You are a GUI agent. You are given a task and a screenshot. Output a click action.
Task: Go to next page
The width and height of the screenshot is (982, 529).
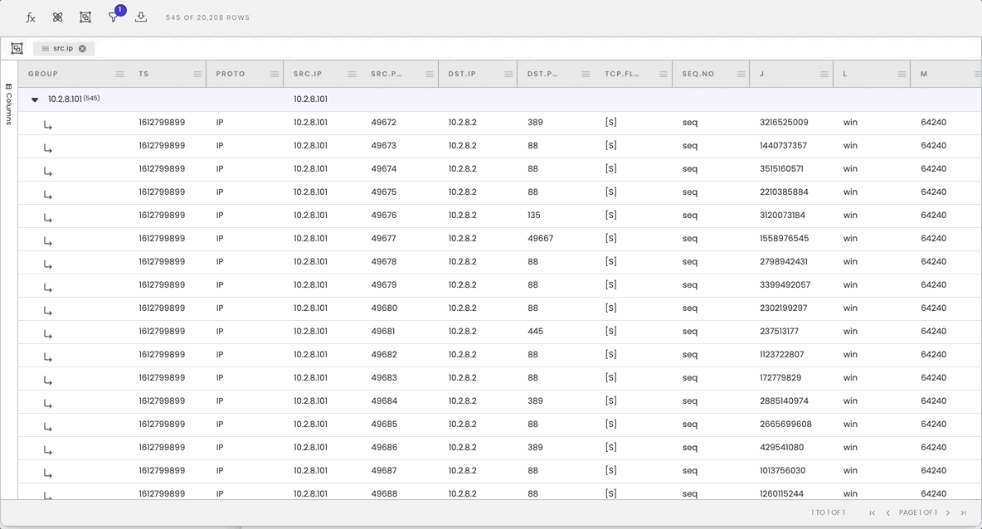(947, 512)
